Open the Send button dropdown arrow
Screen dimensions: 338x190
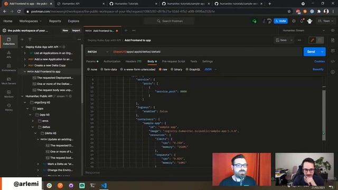point(322,52)
